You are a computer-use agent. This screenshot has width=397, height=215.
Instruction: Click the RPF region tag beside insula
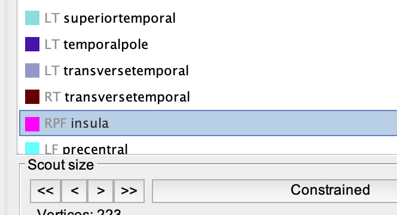click(x=56, y=123)
